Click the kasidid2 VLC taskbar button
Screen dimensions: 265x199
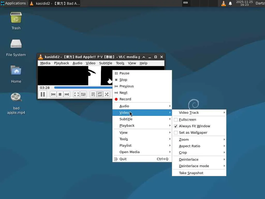(55, 3)
